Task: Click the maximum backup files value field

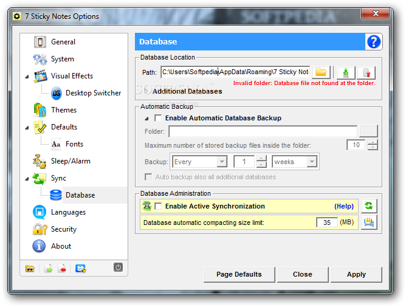Action: [x=356, y=145]
